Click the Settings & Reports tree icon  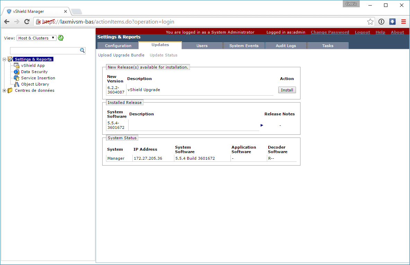(10, 59)
